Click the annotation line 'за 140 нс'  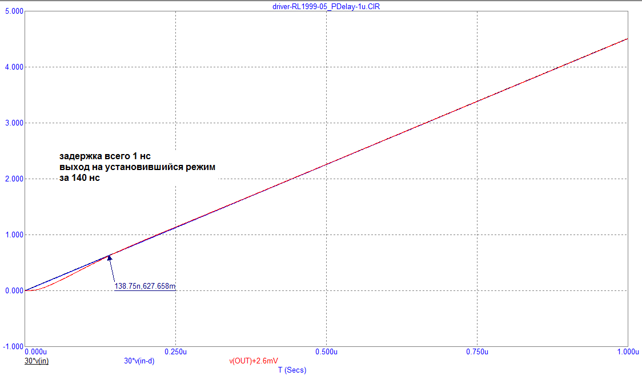79,178
